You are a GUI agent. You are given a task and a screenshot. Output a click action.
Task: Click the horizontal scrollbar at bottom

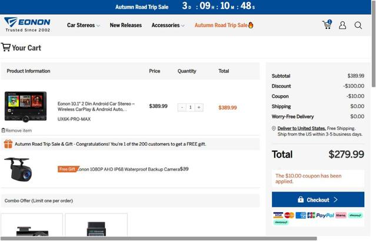tap(158, 239)
